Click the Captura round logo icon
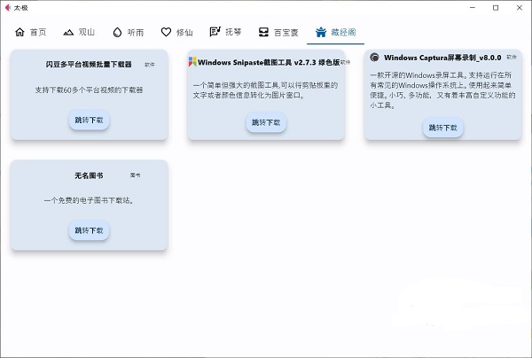The height and width of the screenshot is (358, 532). click(374, 57)
